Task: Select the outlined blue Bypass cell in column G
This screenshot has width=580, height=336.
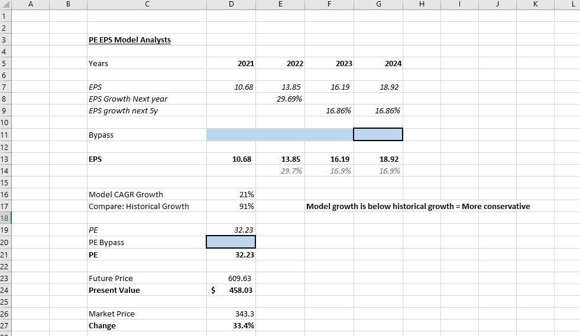Action: (378, 134)
